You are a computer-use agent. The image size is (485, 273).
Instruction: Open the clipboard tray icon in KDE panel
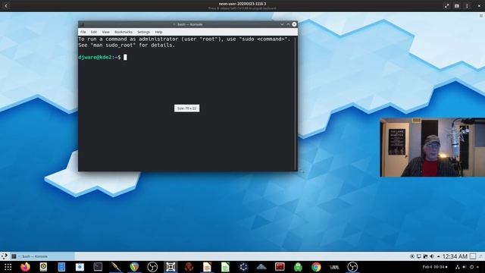point(425,256)
